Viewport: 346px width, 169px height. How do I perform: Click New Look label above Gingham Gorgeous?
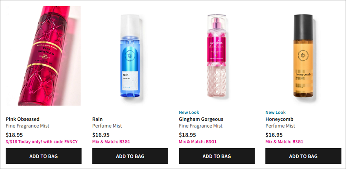point(189,113)
